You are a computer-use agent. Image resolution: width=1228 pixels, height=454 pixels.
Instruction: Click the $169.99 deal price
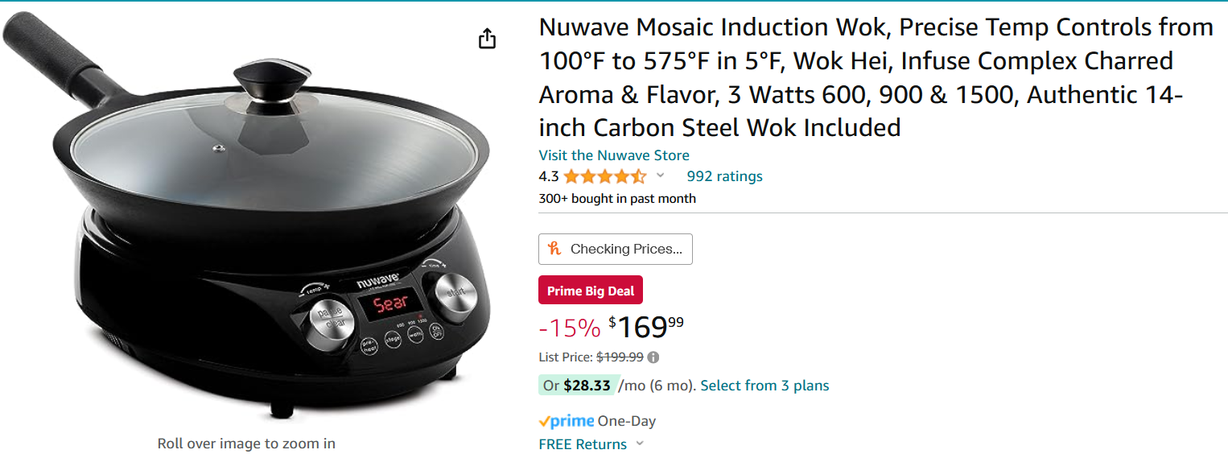pos(646,327)
